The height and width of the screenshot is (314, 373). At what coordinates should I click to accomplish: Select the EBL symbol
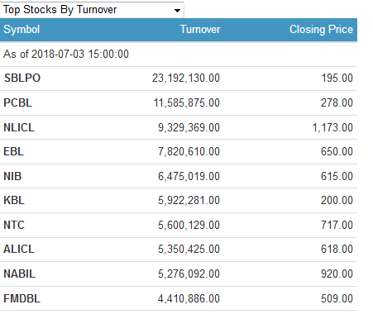click(x=13, y=151)
